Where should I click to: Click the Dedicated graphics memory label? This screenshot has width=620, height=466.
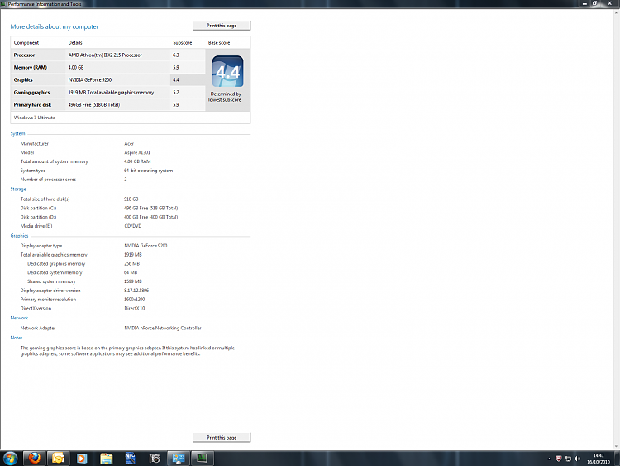point(56,263)
